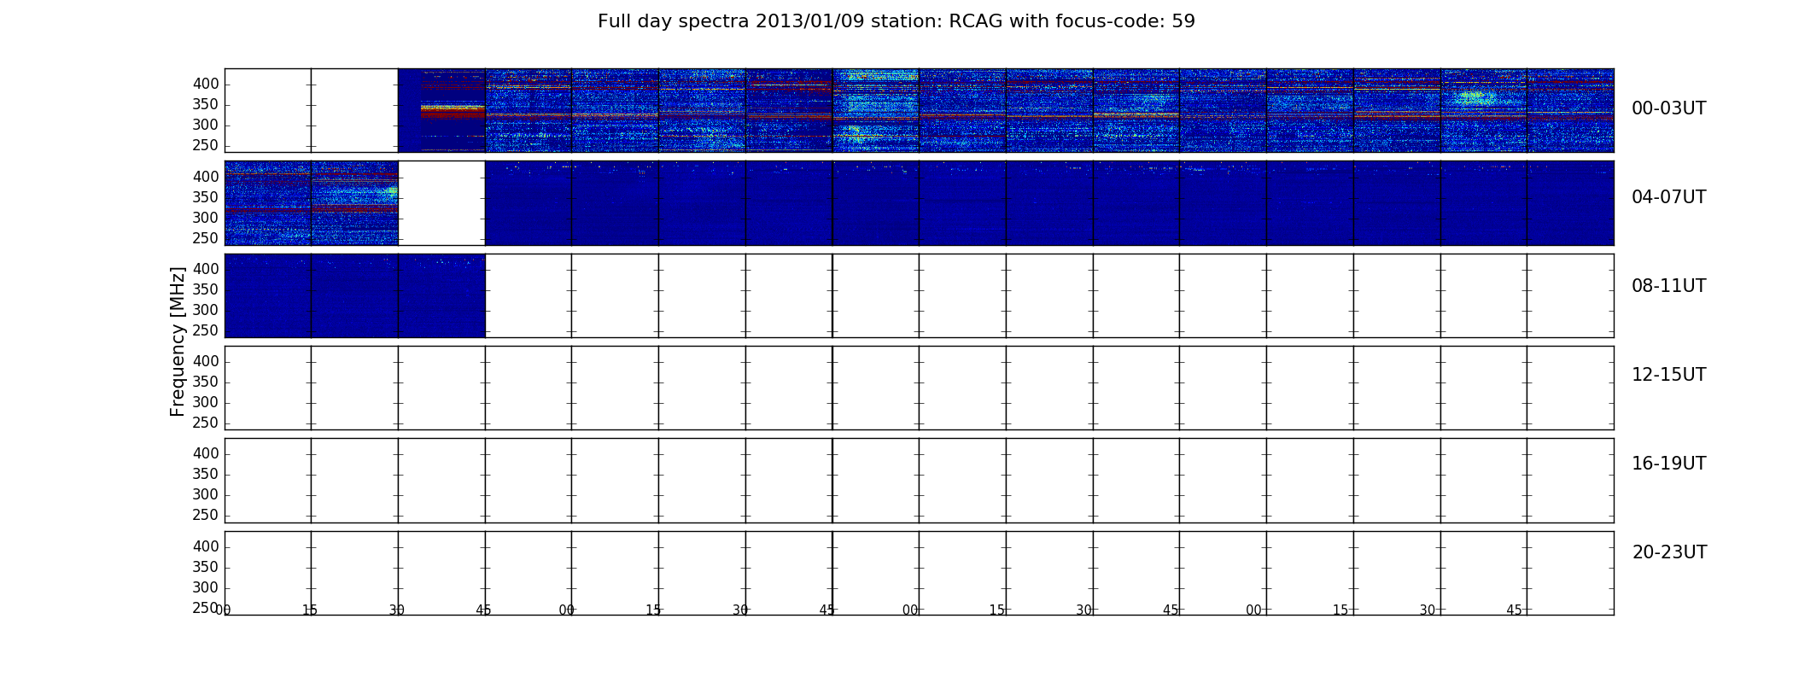Click the 400 tick in the 12-15UT row
1793x683 pixels.
(x=205, y=362)
